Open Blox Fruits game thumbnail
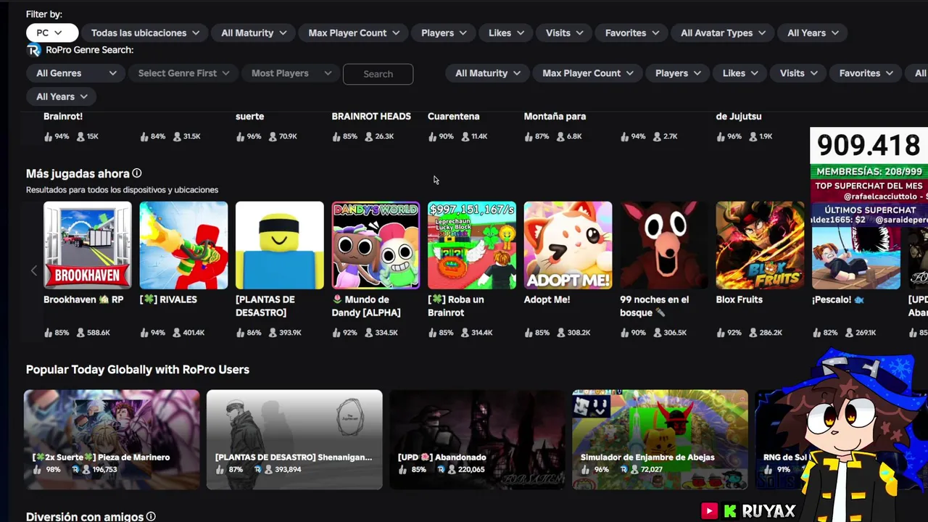Viewport: 928px width, 522px height. 760,245
